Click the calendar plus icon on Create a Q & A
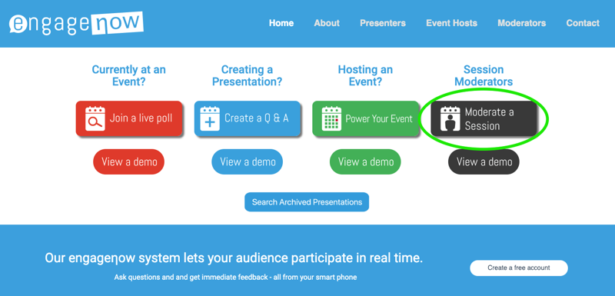The image size is (615, 296). pyautogui.click(x=210, y=118)
